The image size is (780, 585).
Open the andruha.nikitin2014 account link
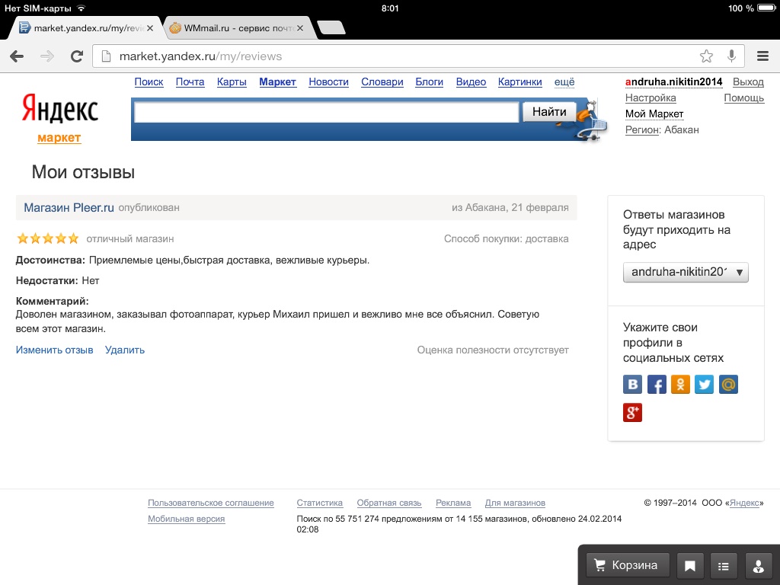coord(673,82)
